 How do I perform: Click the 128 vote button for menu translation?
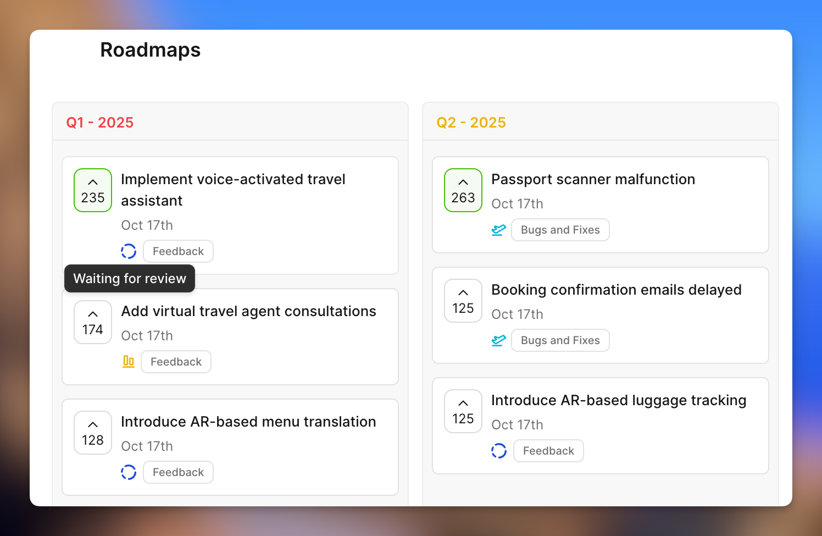coord(93,433)
